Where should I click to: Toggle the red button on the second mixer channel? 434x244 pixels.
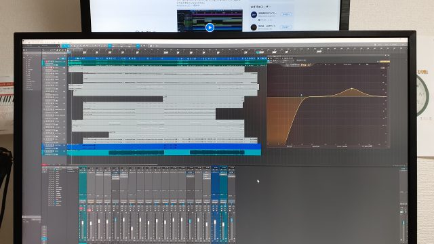click(90, 210)
